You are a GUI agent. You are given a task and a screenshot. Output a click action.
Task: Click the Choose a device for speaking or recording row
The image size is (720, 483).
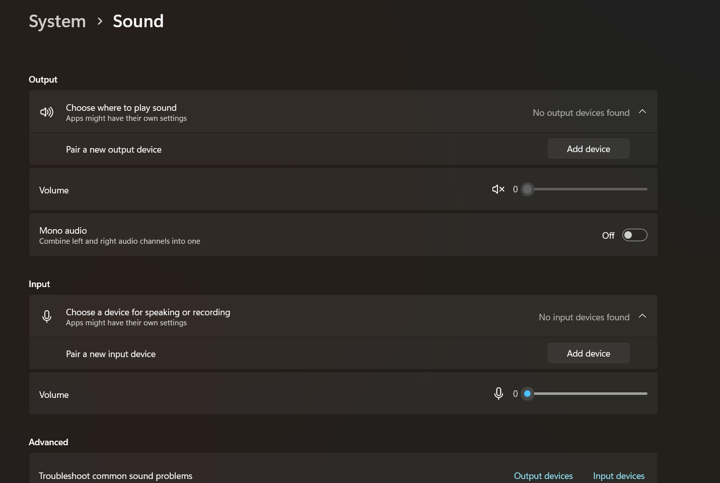pyautogui.click(x=302, y=316)
